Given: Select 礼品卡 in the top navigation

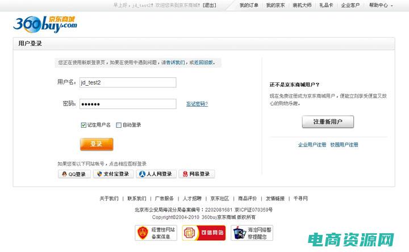Looking at the screenshot, I should 326,5.
